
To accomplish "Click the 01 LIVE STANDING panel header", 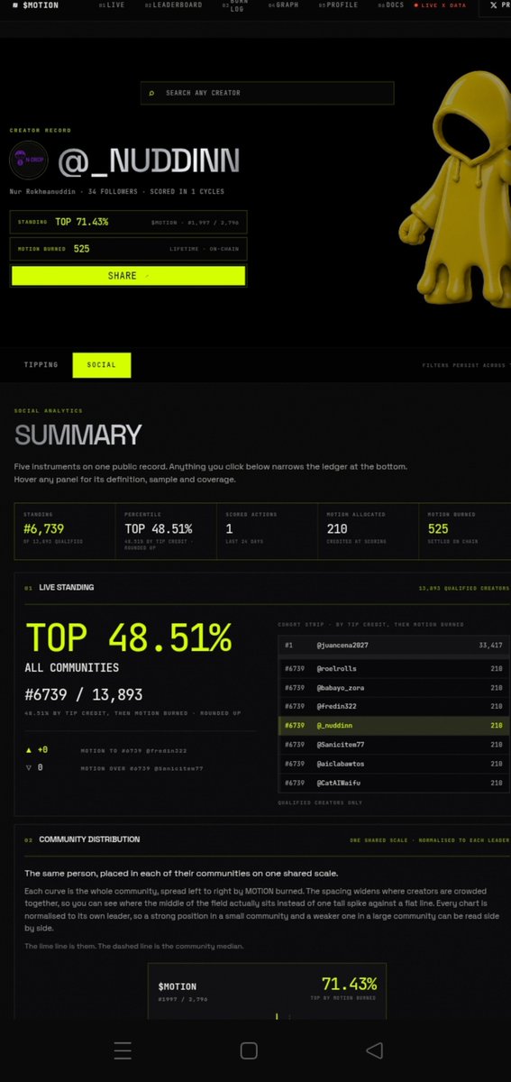I will pos(60,588).
